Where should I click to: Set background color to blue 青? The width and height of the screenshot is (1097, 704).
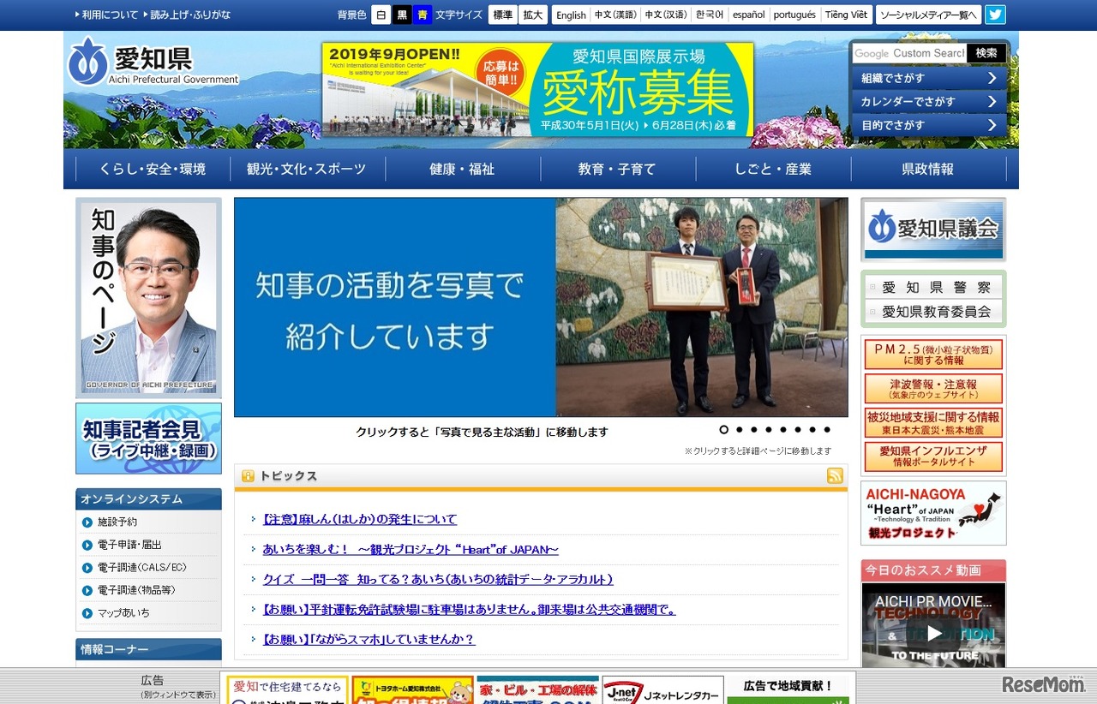(423, 15)
